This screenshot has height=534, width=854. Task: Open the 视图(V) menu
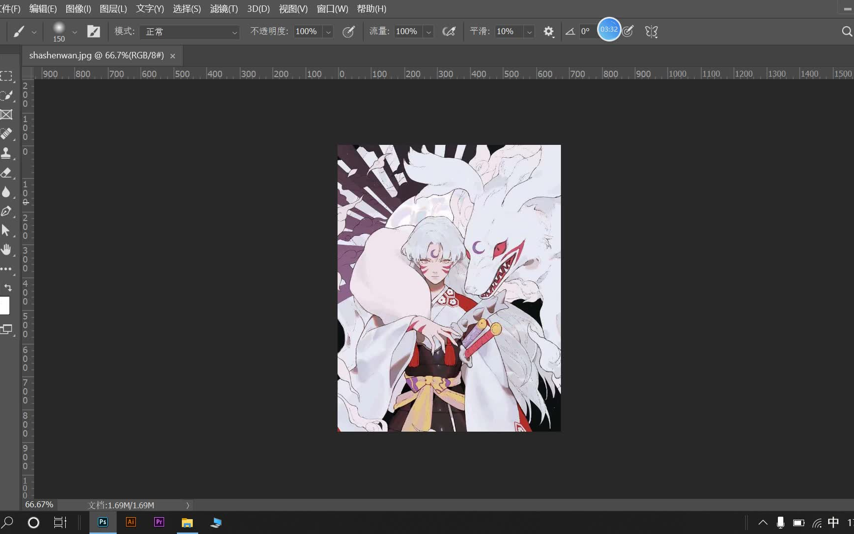(293, 9)
